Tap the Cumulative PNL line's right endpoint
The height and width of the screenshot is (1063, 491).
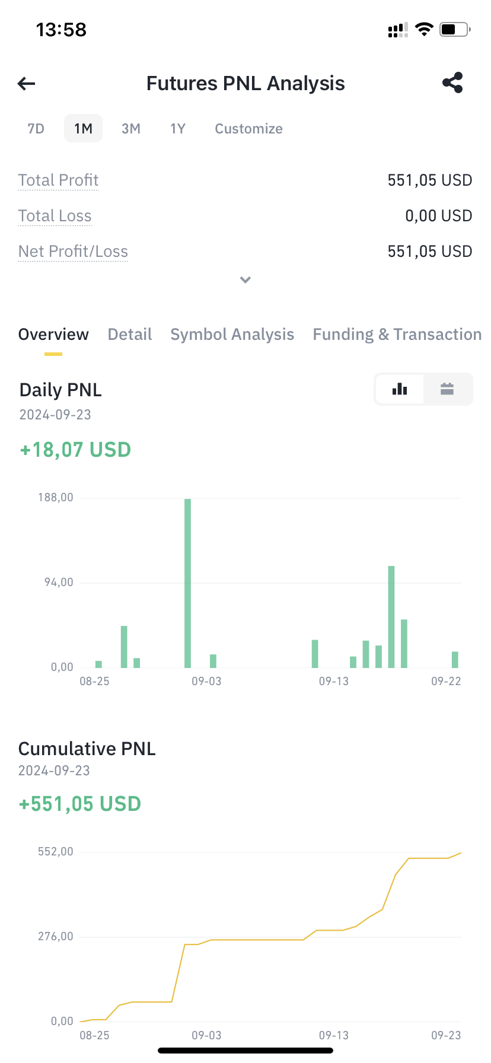point(460,853)
